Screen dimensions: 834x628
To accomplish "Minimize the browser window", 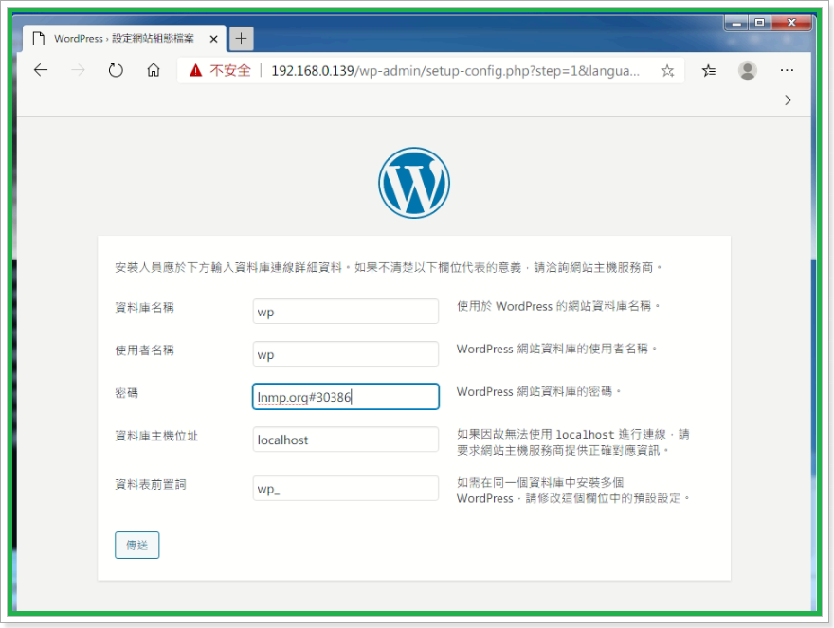I will pos(736,23).
